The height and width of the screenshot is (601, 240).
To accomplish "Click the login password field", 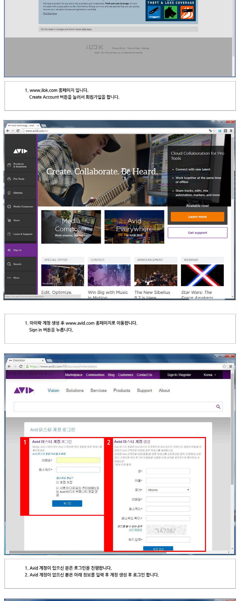I will pos(78,469).
